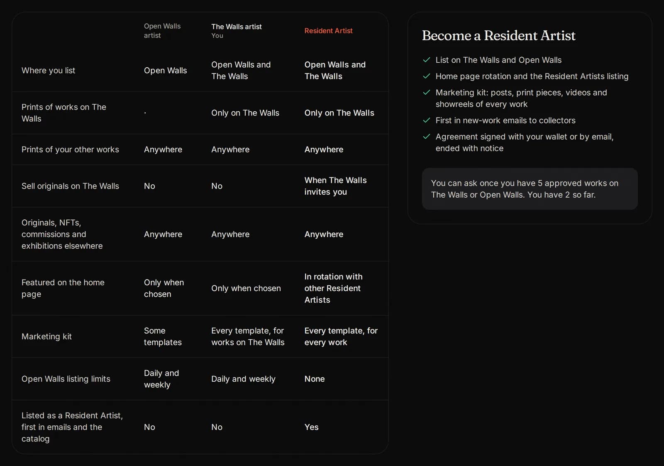The image size is (664, 466).
Task: Click the 'You can ask once you have 5 approved works' notice
Action: (530, 189)
